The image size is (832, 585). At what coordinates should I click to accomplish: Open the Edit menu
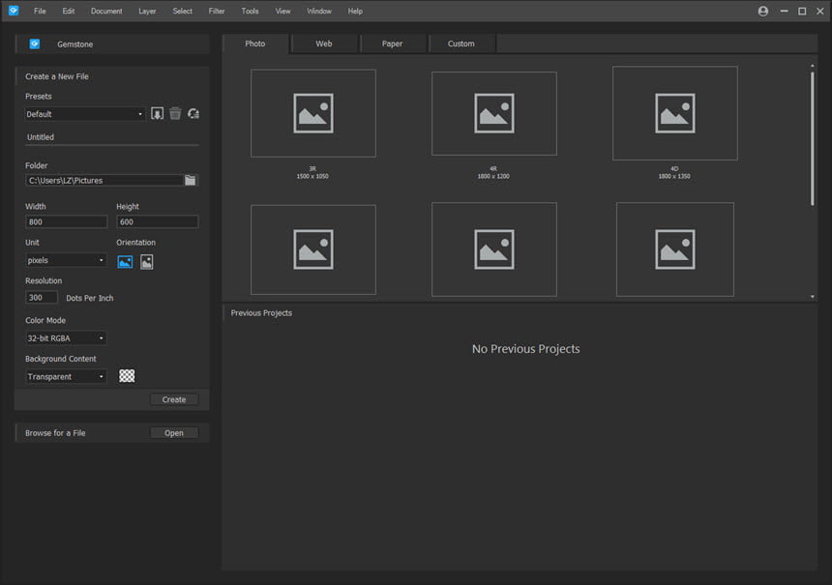[x=69, y=12]
